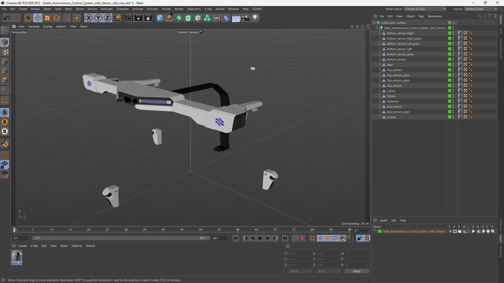504x283 pixels.
Task: Click the green layer color of Bottom_sensor
Action: [x=449, y=59]
